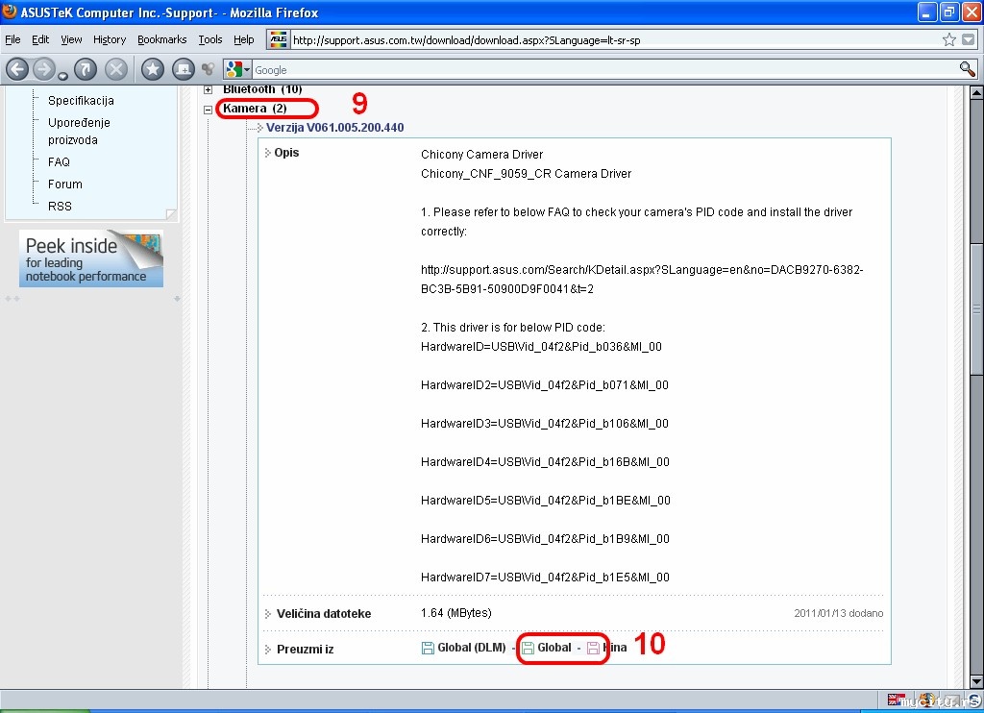This screenshot has width=984, height=713.
Task: Click the Global (DLM) disk icon
Action: 428,648
